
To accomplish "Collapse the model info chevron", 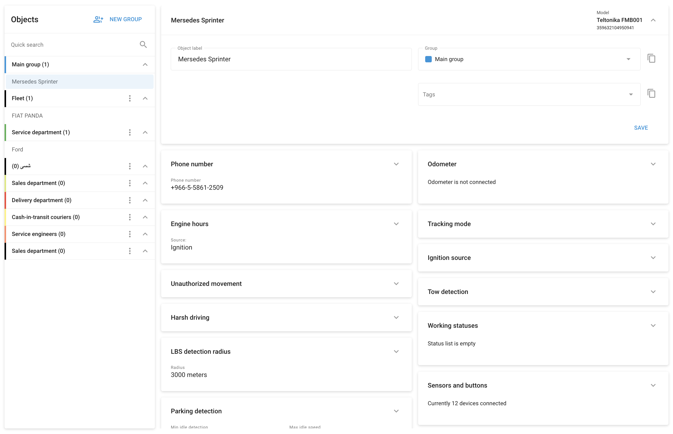I will pyautogui.click(x=653, y=20).
